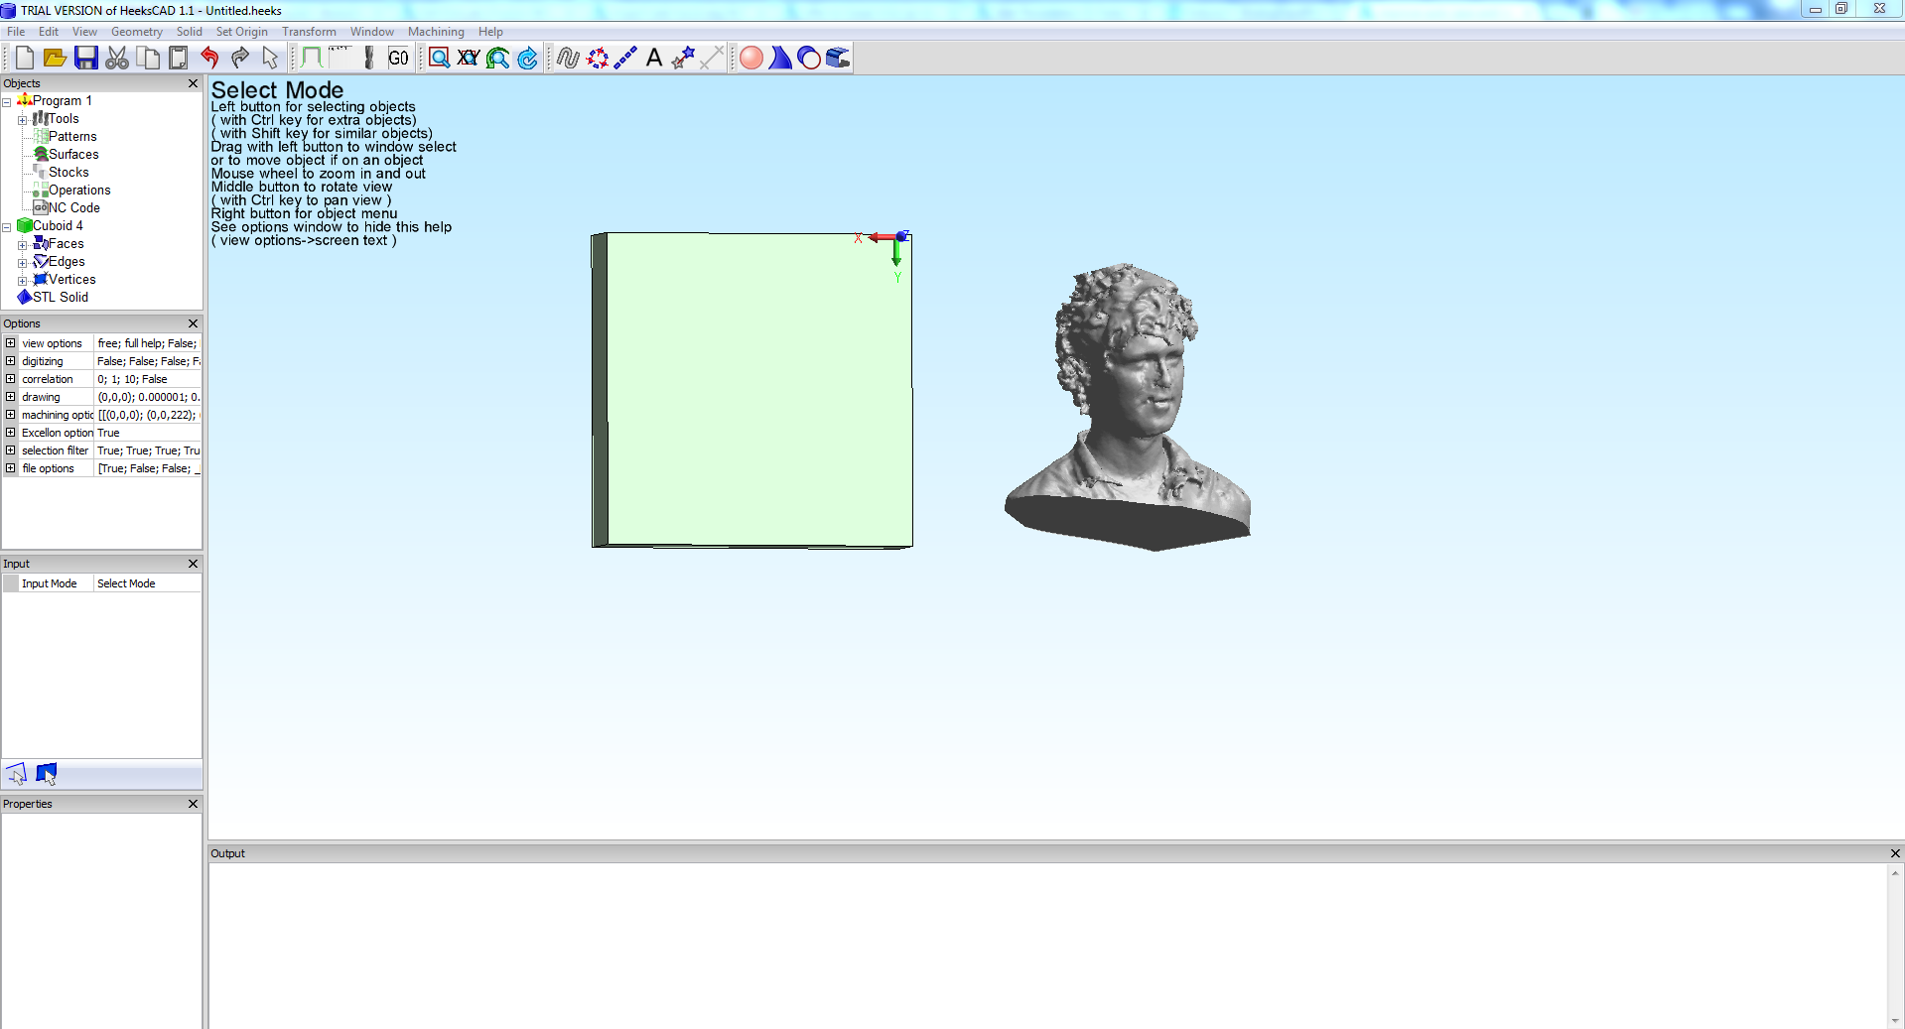The height and width of the screenshot is (1029, 1905).
Task: Click the green cuboid in the viewport
Action: coord(752,390)
